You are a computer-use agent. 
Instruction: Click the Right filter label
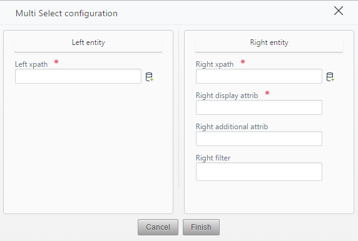click(213, 158)
